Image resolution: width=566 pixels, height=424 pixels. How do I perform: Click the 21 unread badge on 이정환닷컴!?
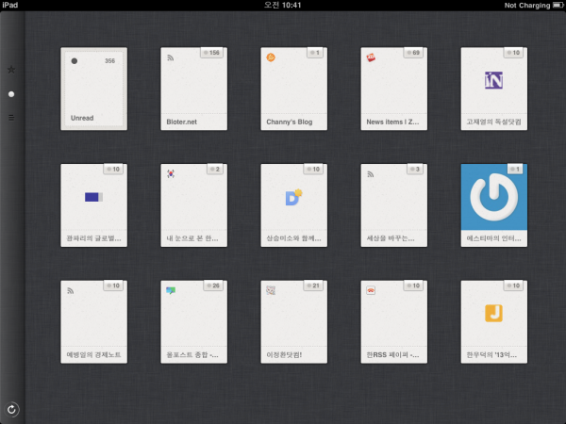pos(313,285)
